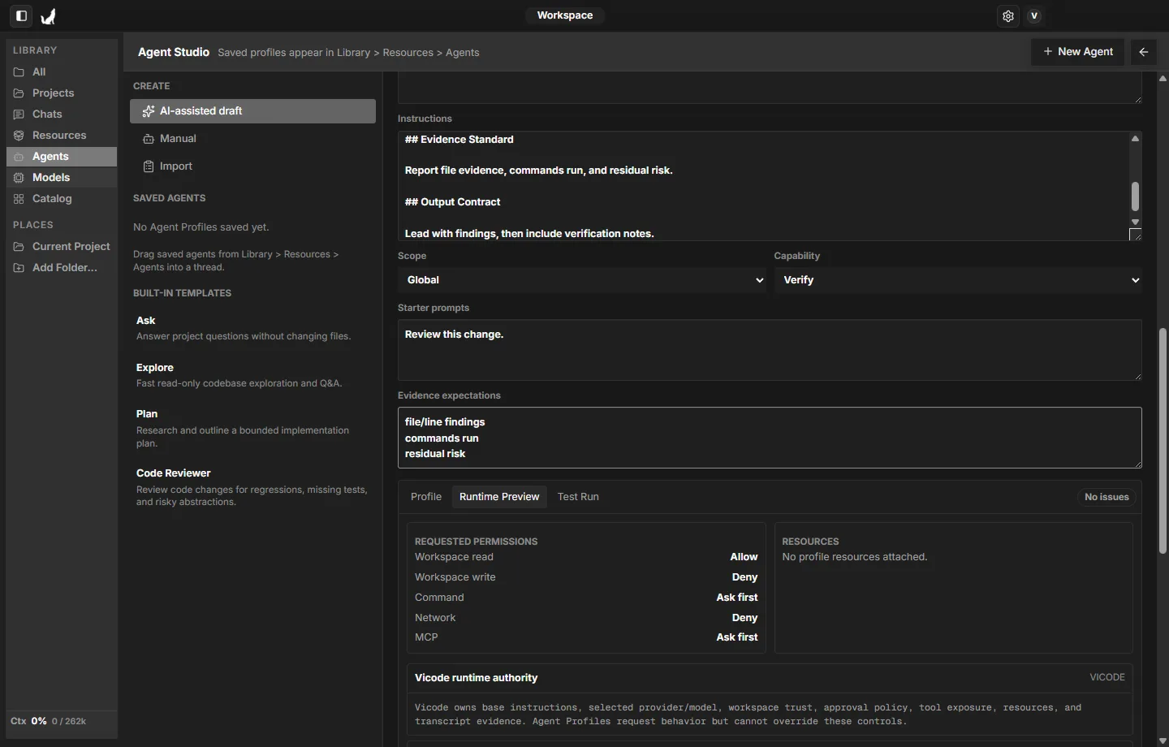Click in the Starter prompts field
This screenshot has width=1169, height=747.
coord(770,350)
